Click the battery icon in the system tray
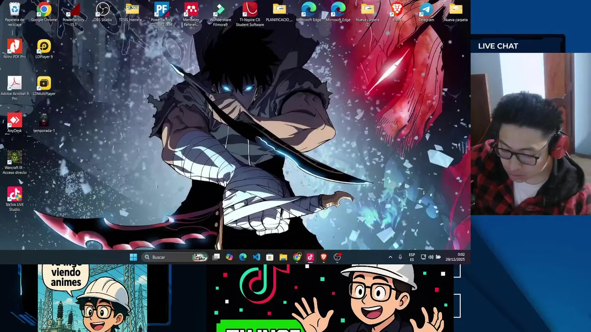The height and width of the screenshot is (332, 591). coord(438,257)
